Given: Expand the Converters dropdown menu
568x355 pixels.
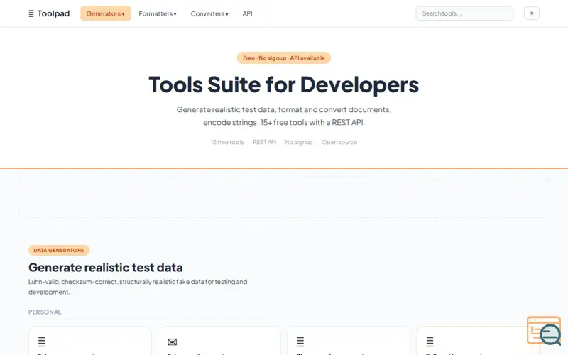Looking at the screenshot, I should pyautogui.click(x=209, y=13).
